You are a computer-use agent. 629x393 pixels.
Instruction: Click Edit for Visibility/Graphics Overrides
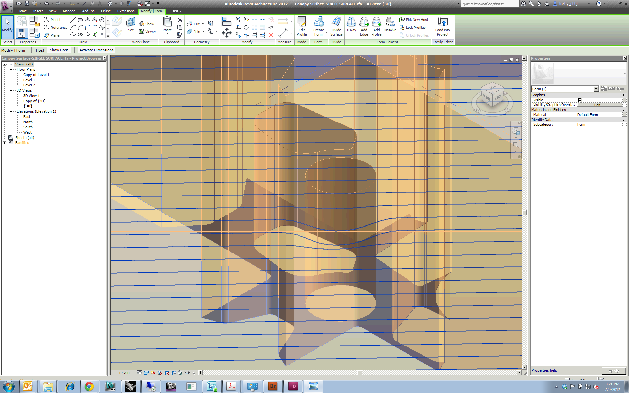(x=599, y=105)
